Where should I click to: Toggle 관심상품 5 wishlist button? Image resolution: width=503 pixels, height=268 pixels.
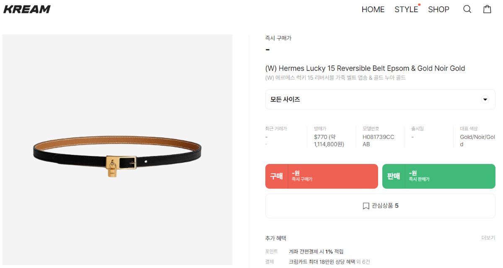(380, 206)
